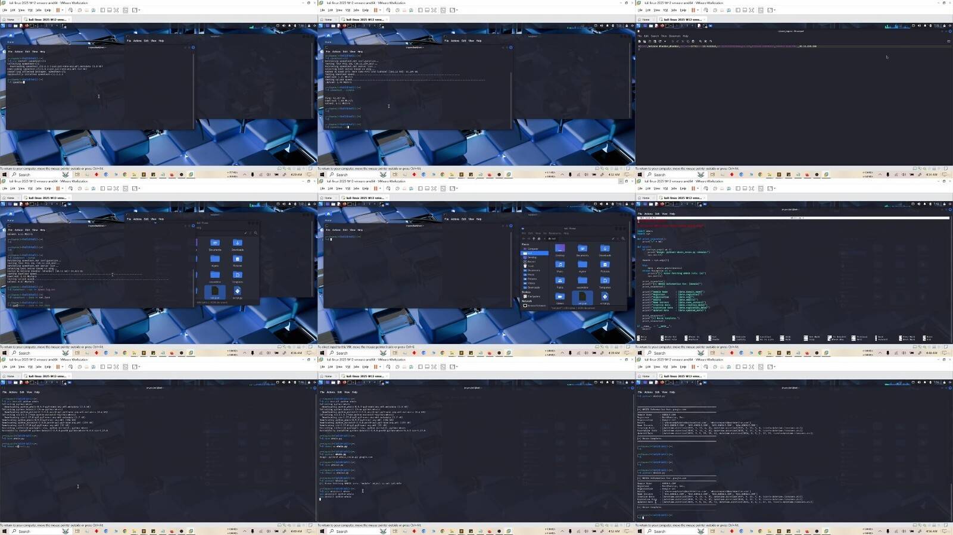Select Computer in Thunar's Places sidebar

[531, 249]
